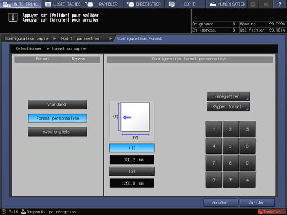Tap keypad digit 1
287x215 pixels.
(214, 130)
